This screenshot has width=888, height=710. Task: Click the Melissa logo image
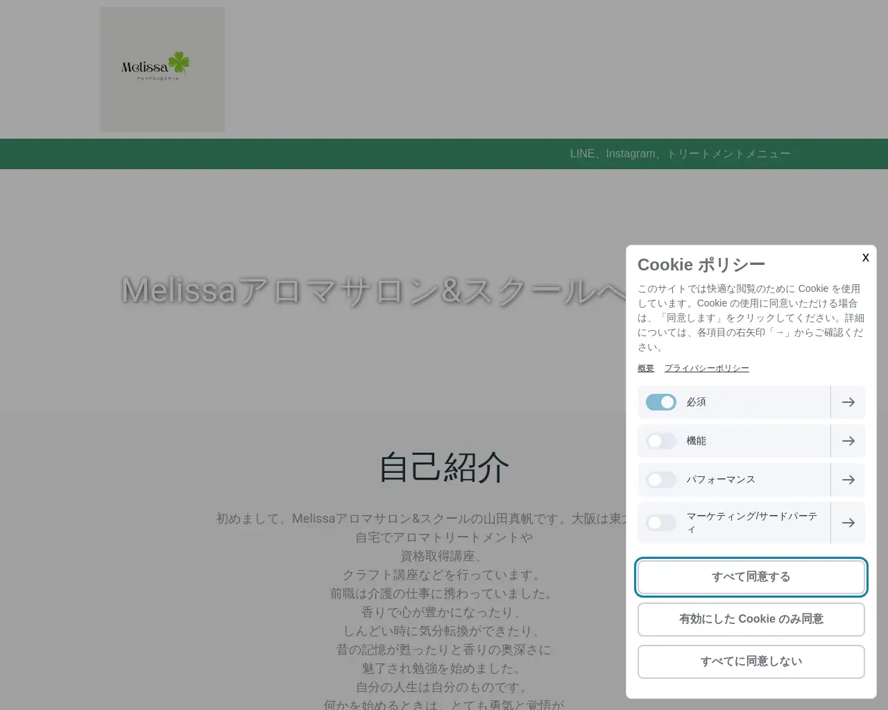pyautogui.click(x=162, y=69)
